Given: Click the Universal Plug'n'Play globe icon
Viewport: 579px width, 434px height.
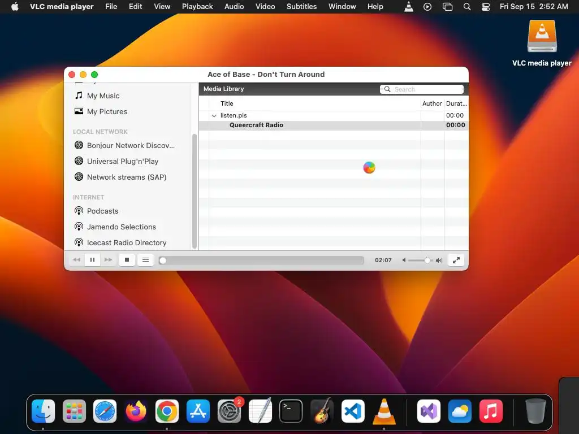Looking at the screenshot, I should coord(79,161).
